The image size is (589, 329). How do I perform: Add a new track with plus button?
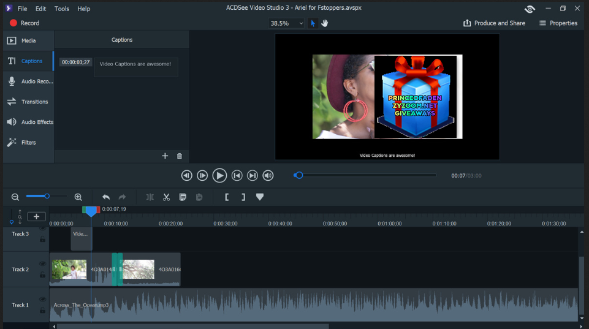[36, 216]
